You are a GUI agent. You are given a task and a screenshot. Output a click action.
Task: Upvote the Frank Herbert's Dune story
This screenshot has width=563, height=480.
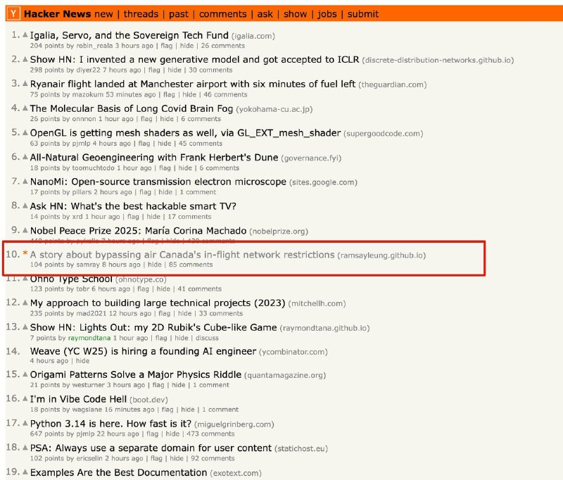(25, 157)
